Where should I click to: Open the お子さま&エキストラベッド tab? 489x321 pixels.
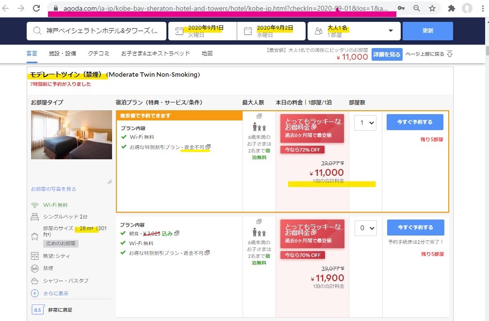pos(155,53)
